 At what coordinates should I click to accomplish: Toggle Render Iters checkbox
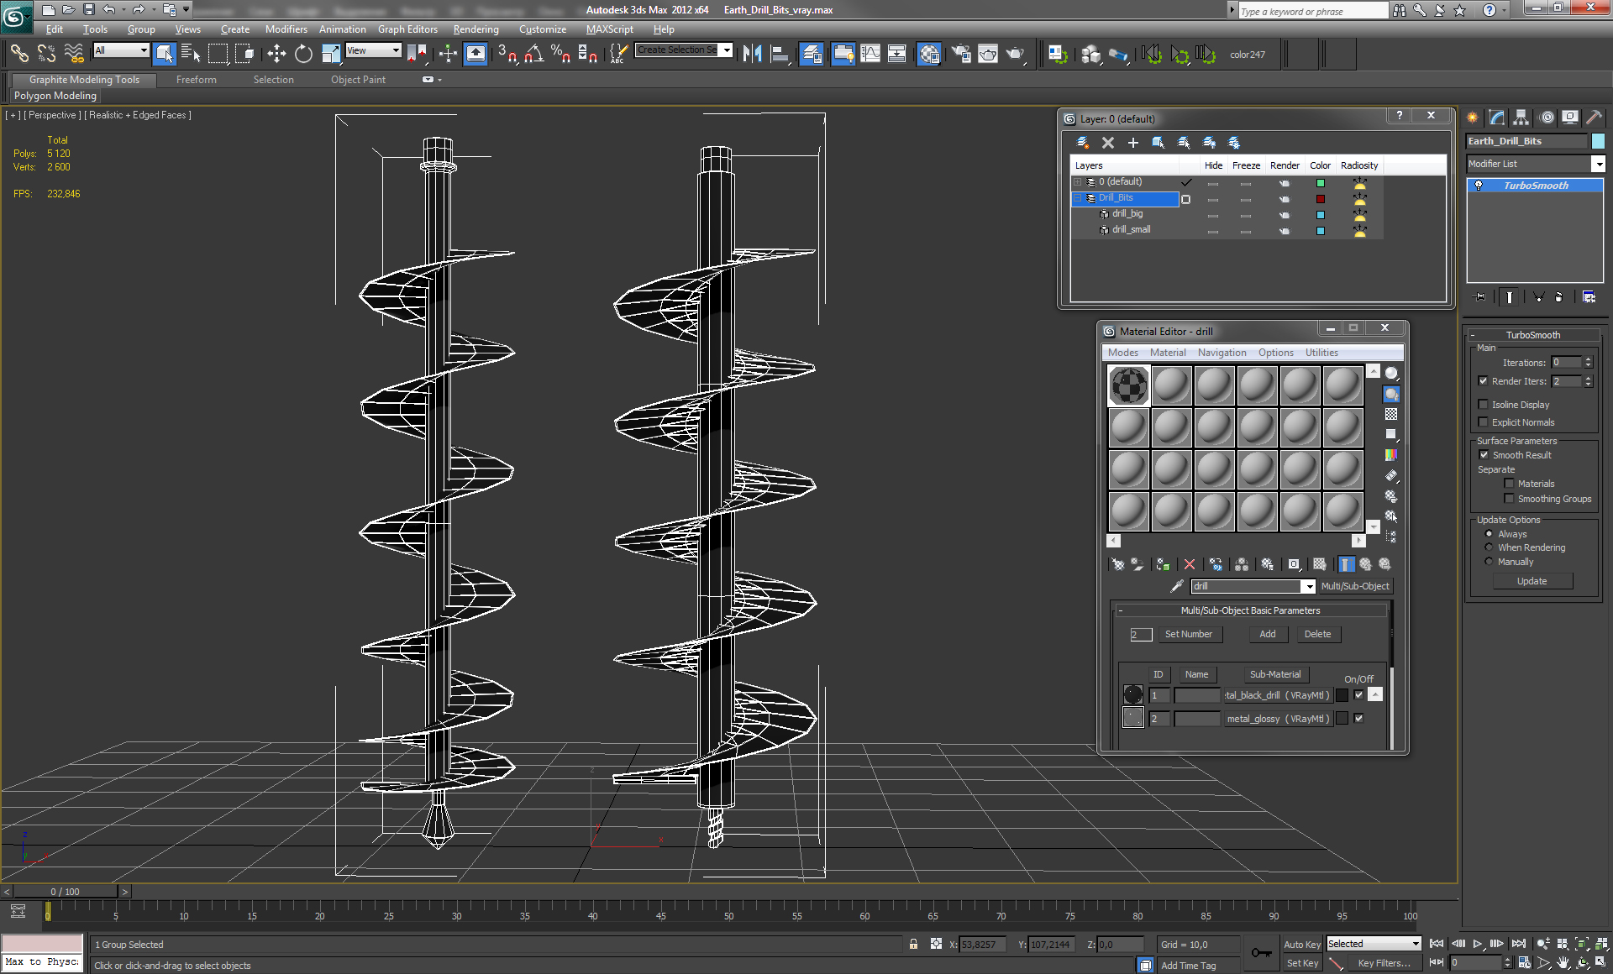[1483, 381]
